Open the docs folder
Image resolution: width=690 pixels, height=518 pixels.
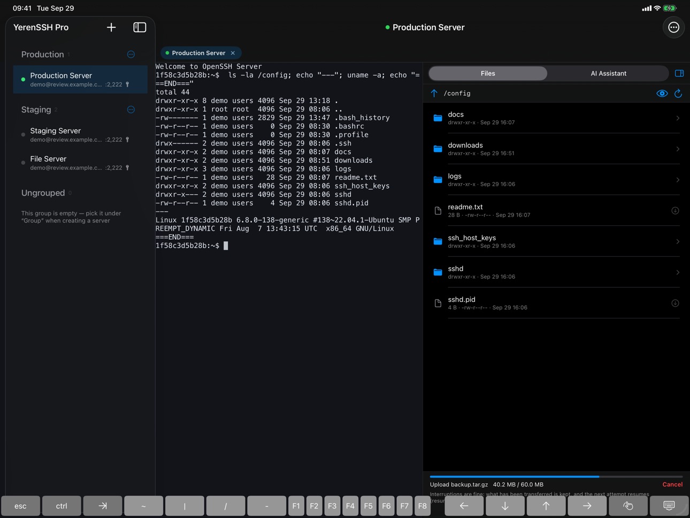click(556, 118)
